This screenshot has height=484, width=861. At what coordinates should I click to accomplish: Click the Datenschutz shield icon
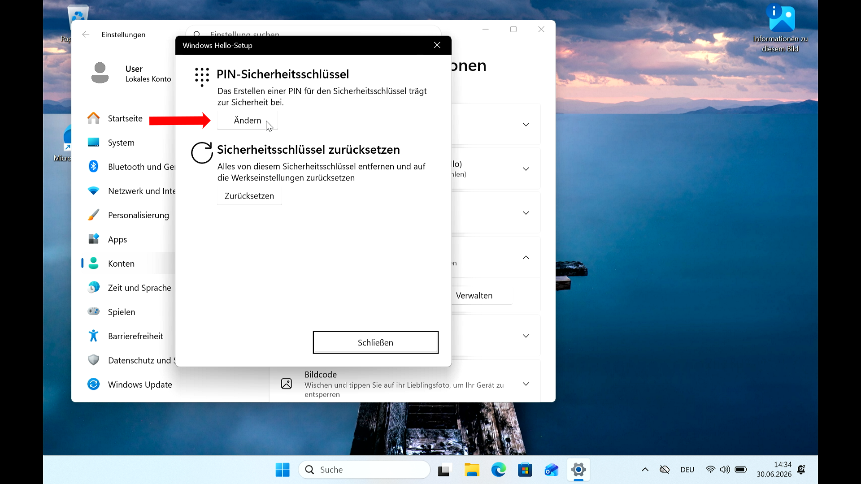click(x=93, y=360)
